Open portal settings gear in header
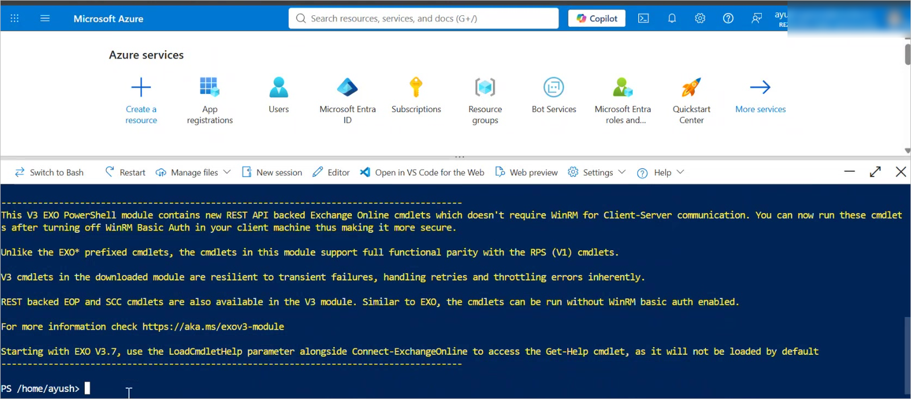911x399 pixels. pyautogui.click(x=700, y=18)
